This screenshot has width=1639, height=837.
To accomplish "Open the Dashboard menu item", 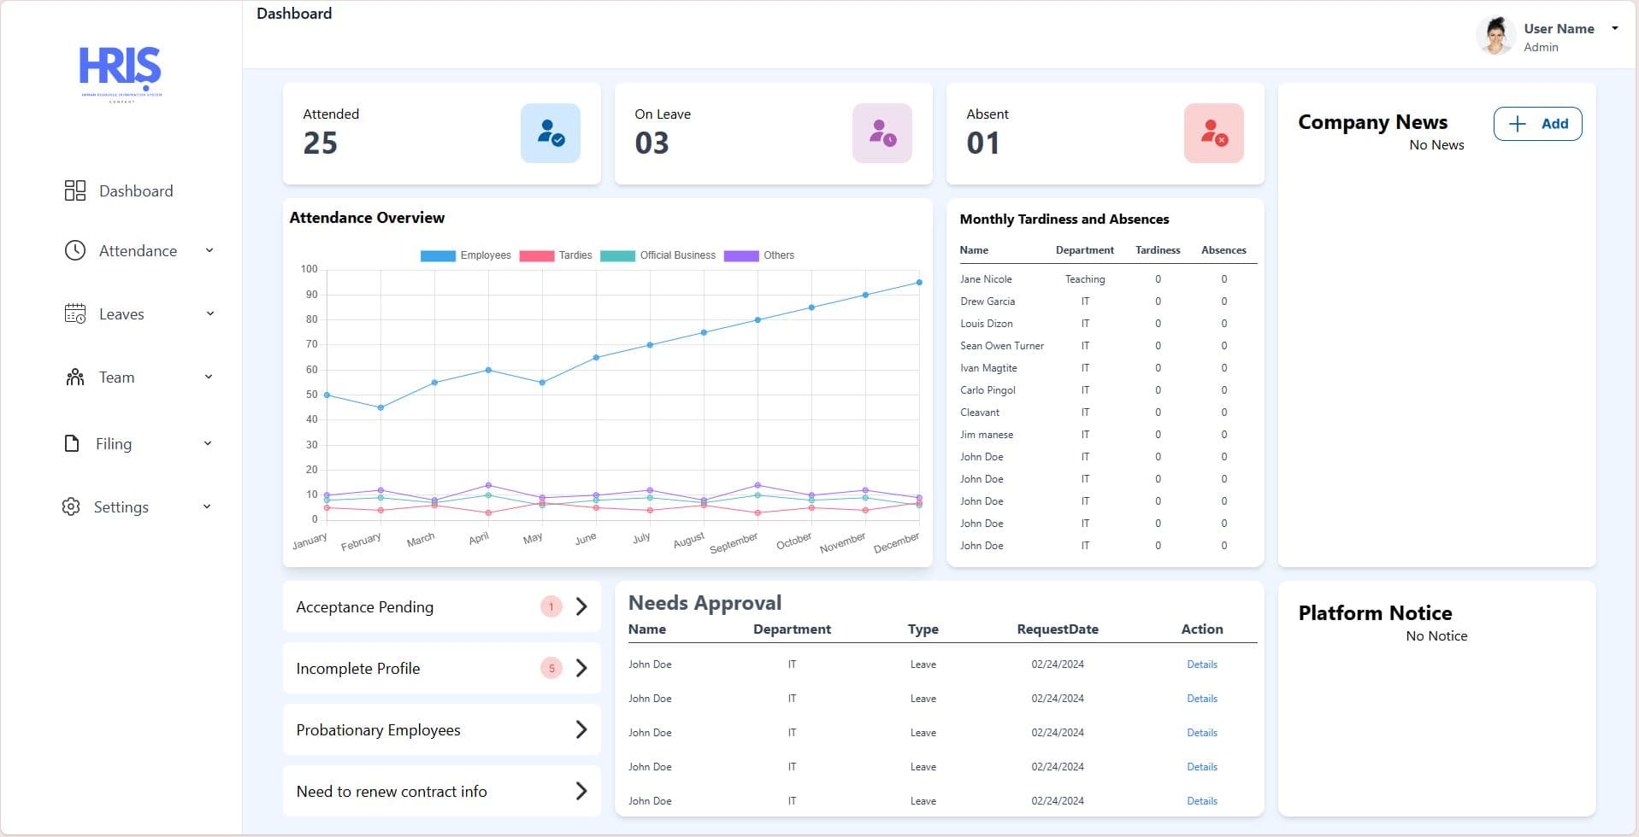I will 136,191.
